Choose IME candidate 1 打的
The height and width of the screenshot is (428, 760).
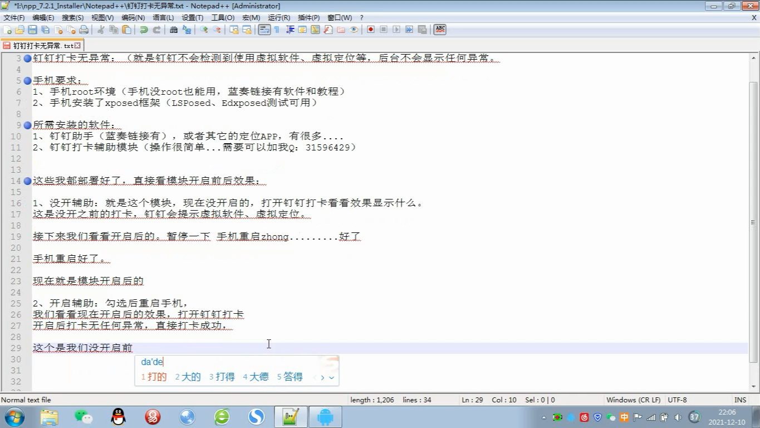tap(154, 377)
